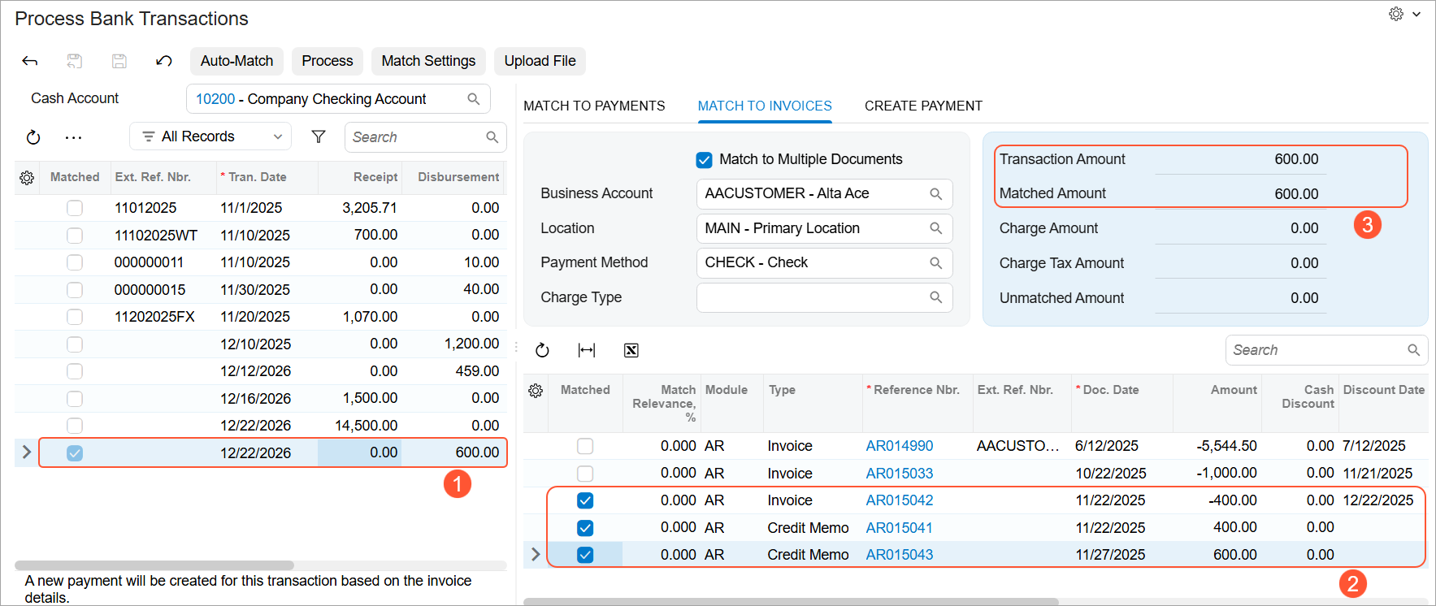Export invoices grid to Excel

coord(631,350)
